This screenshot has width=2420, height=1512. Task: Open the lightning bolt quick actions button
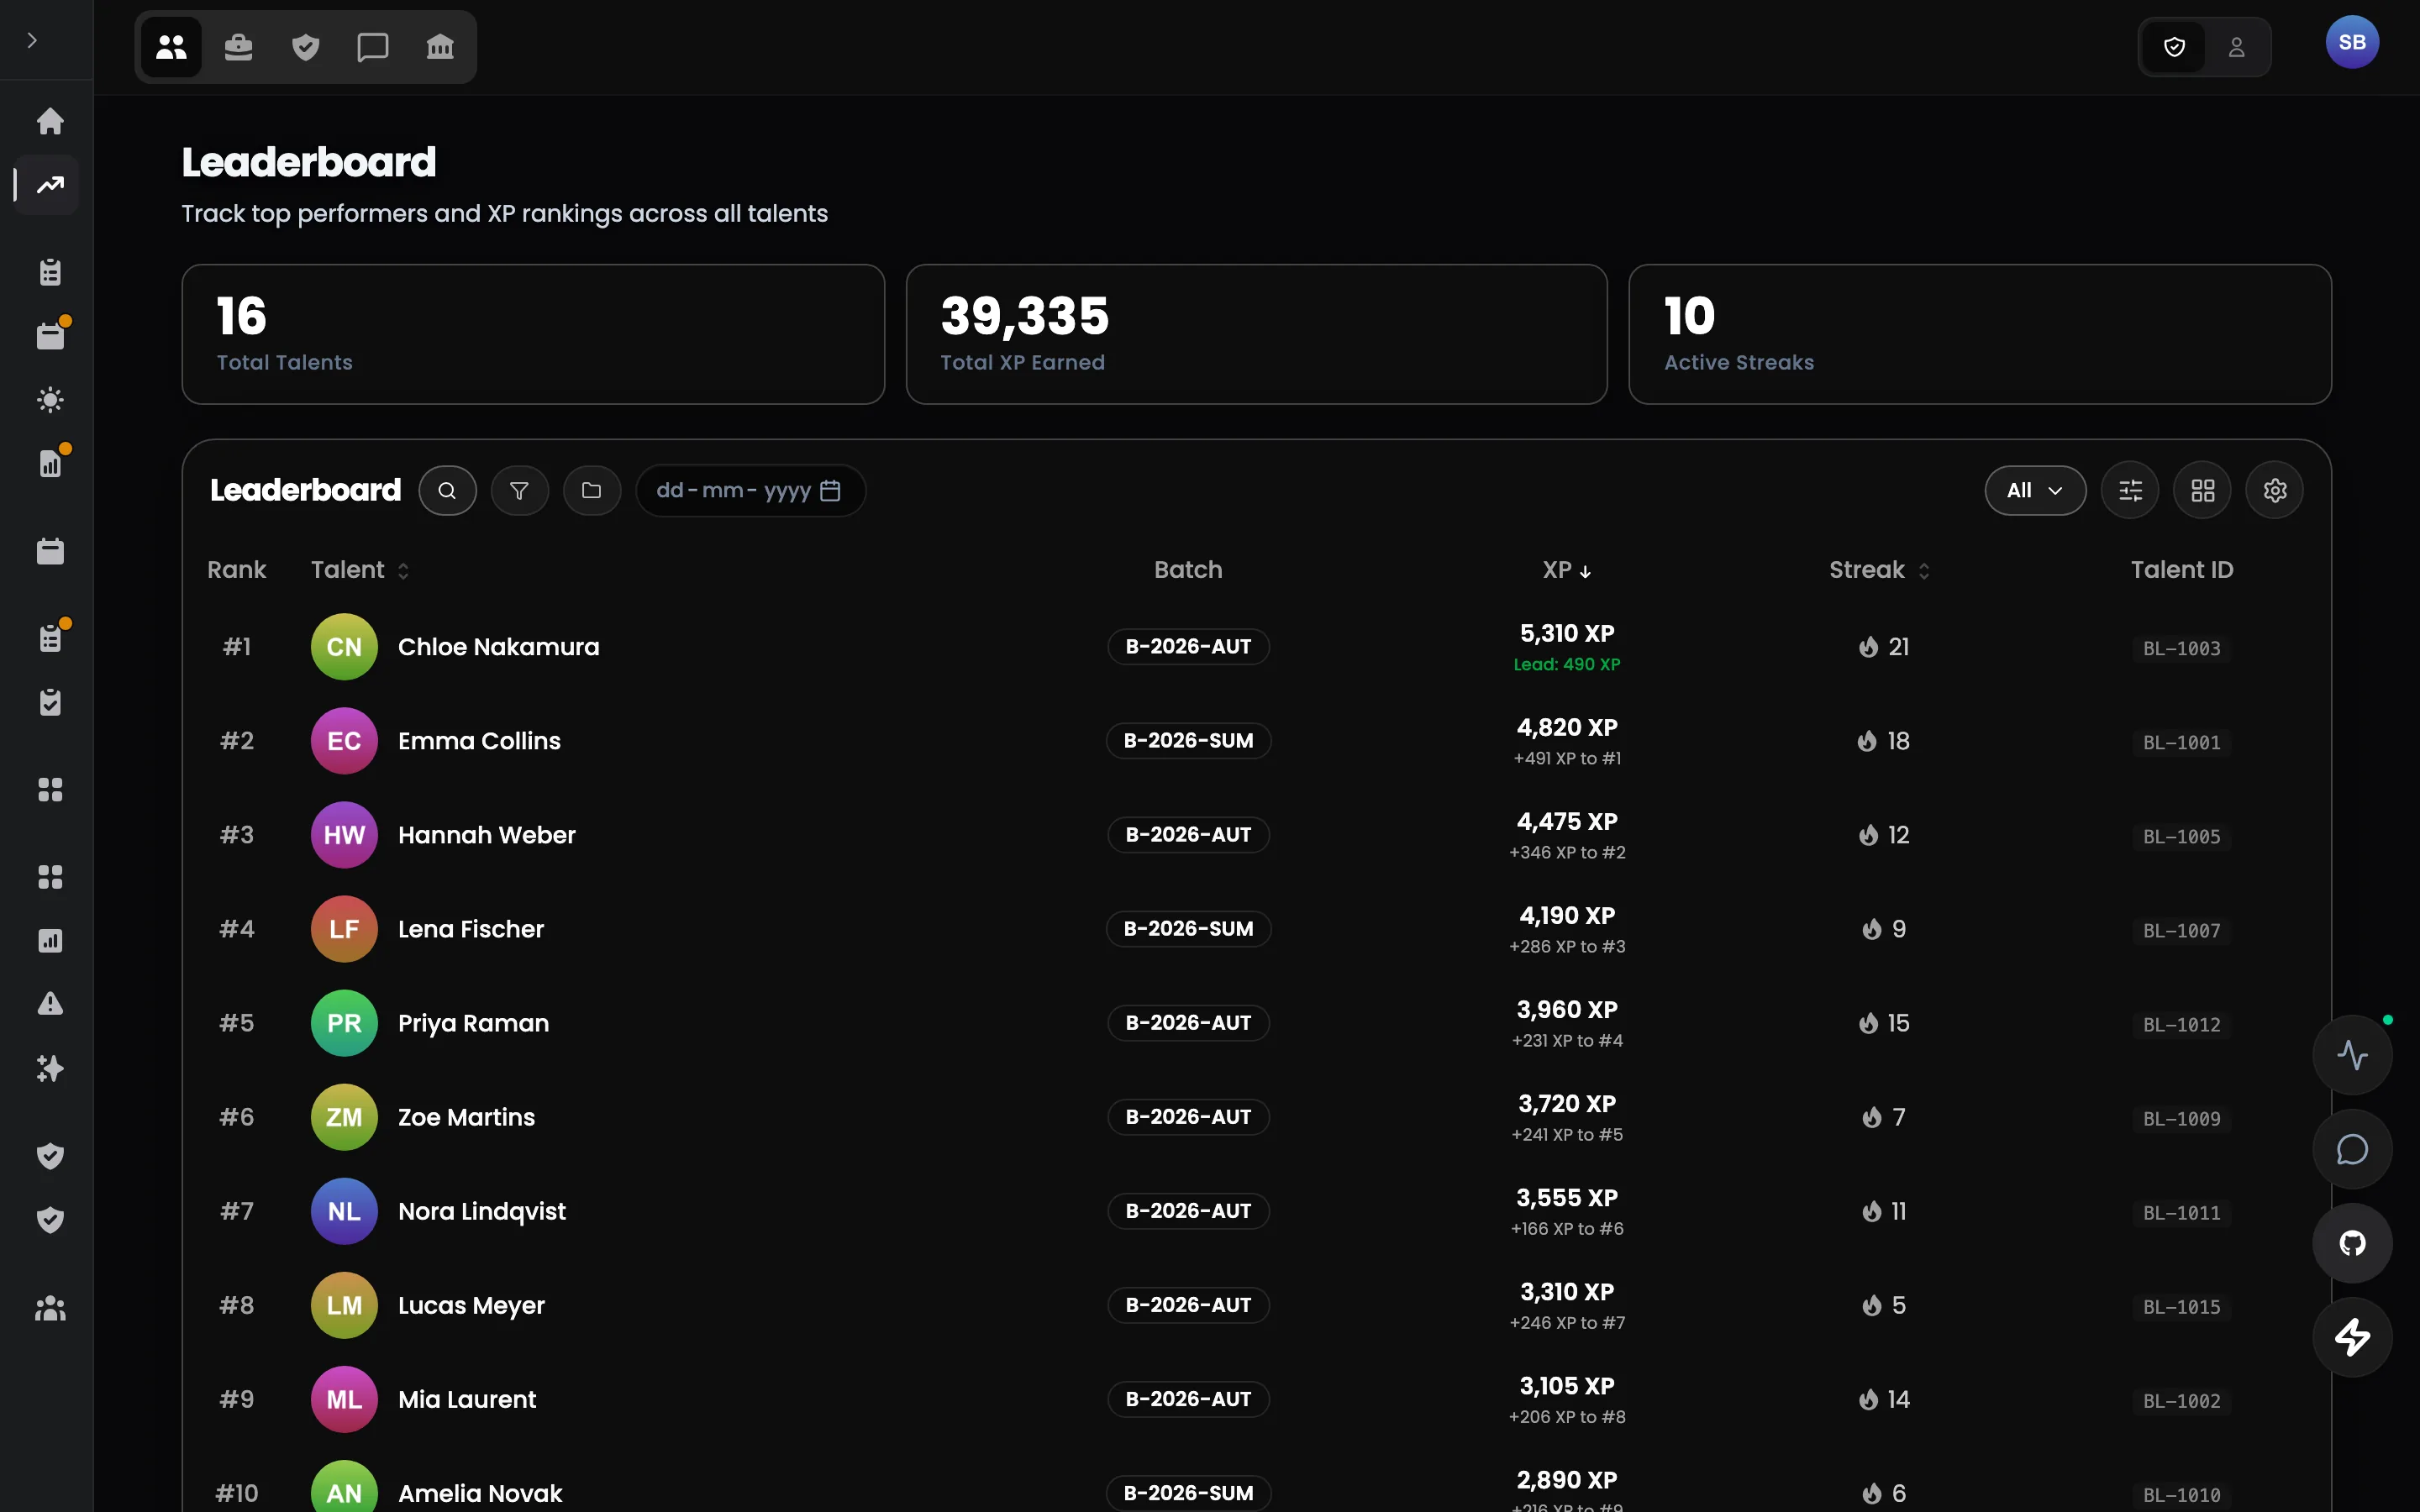pos(2352,1337)
